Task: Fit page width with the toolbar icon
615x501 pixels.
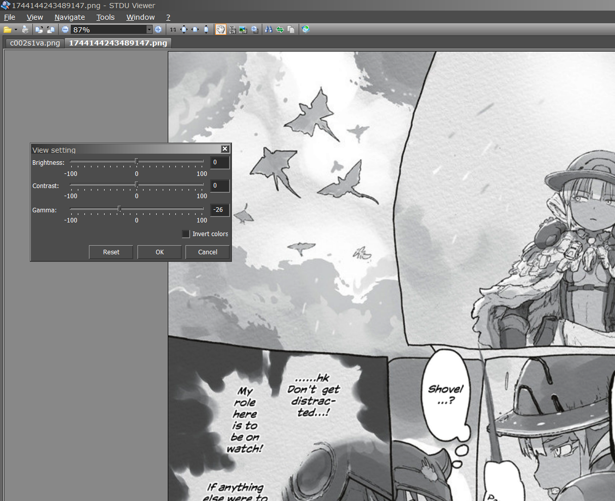Action: [195, 29]
